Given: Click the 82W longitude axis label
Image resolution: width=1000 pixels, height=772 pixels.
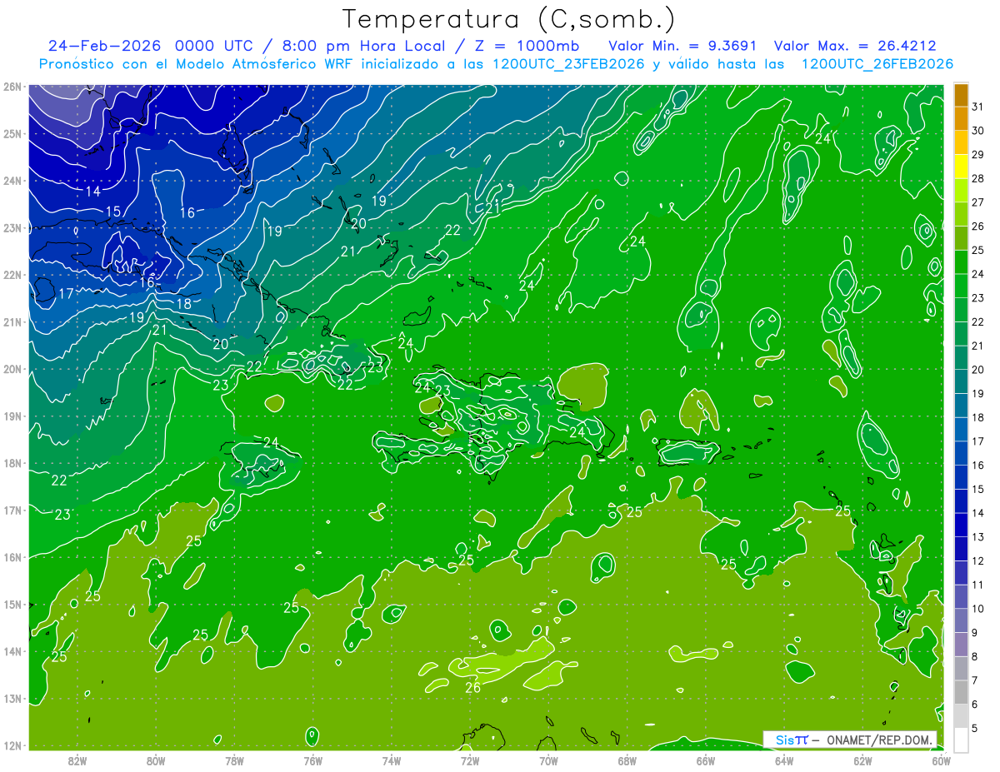Looking at the screenshot, I should click(x=77, y=760).
